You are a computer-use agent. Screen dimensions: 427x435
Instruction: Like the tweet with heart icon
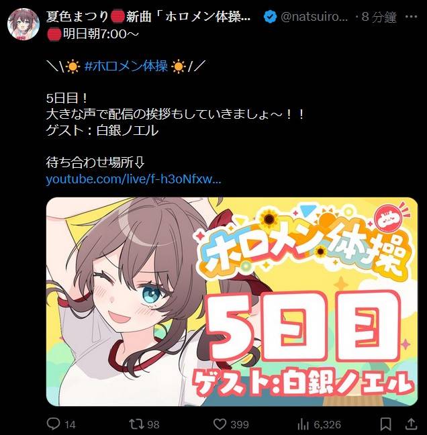click(x=220, y=424)
